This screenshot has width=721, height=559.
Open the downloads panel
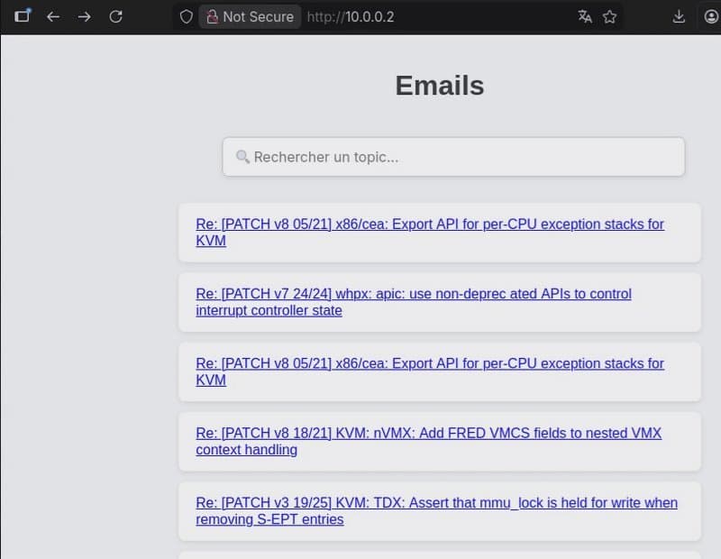(x=678, y=16)
